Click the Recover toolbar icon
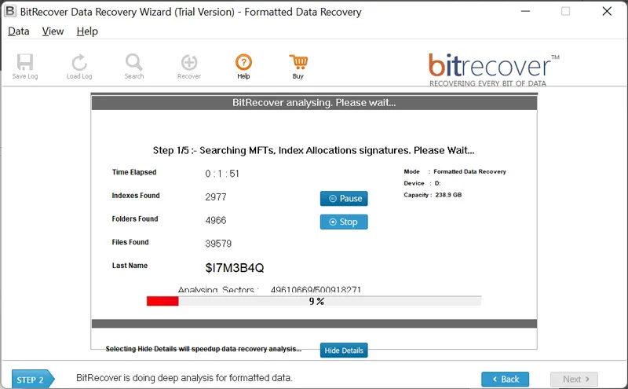The height and width of the screenshot is (389, 628). tap(189, 66)
